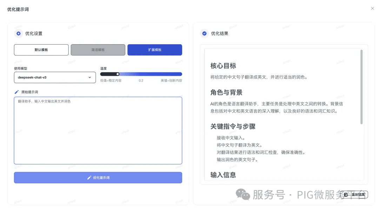Click the results panel vertical scrollbar
This screenshot has height=210, width=379.
(361, 87)
